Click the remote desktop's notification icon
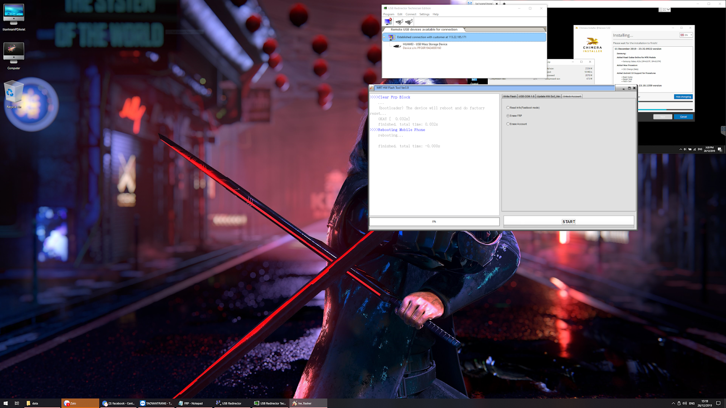This screenshot has width=726, height=408. (x=720, y=149)
